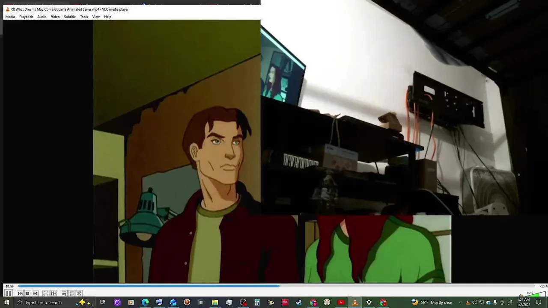Image resolution: width=548 pixels, height=308 pixels.
Task: Jump to the previous media item
Action: click(x=20, y=293)
